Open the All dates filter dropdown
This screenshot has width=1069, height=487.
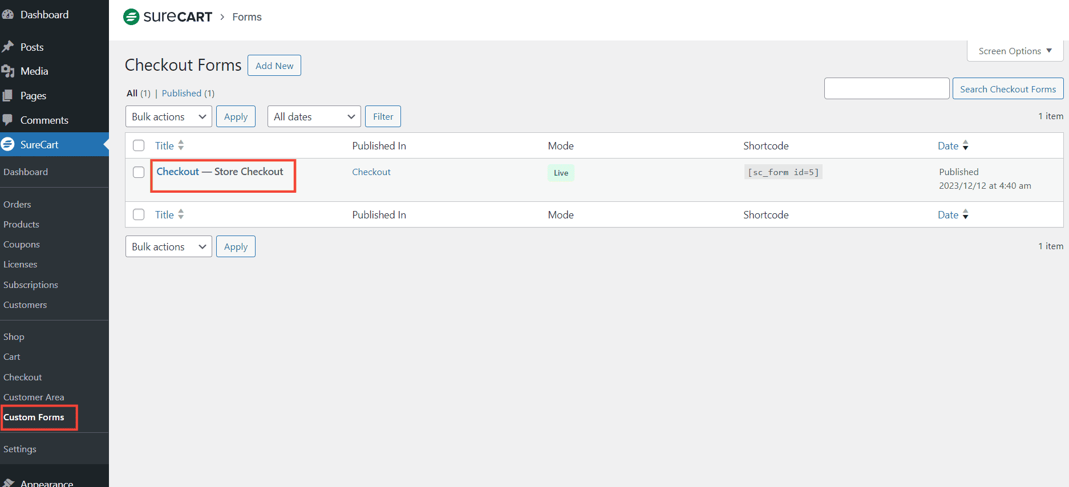[314, 117]
